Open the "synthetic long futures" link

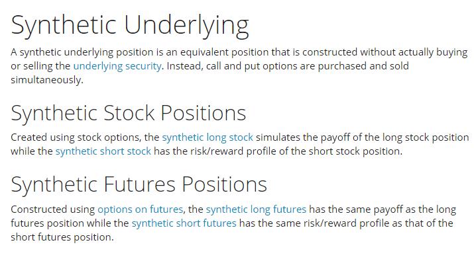(256, 209)
